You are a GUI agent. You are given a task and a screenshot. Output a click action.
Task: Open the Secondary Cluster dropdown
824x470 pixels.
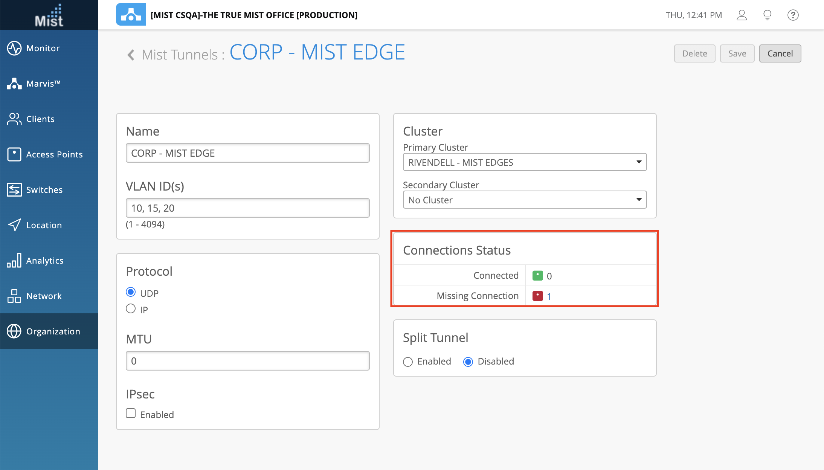pyautogui.click(x=525, y=200)
